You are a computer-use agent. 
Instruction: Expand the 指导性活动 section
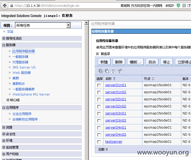pos(4,38)
